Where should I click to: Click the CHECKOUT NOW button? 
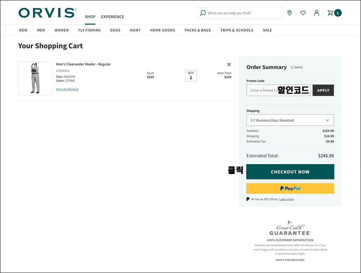click(x=290, y=172)
